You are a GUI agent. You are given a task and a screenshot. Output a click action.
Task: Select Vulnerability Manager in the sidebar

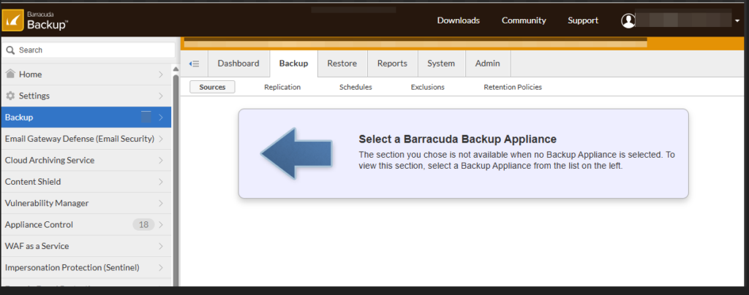(86, 203)
